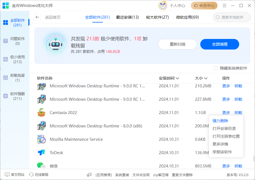Screen dimensions: 255x180
Task: Select 全部软件 sidebar grid icon
Action: (6, 23)
